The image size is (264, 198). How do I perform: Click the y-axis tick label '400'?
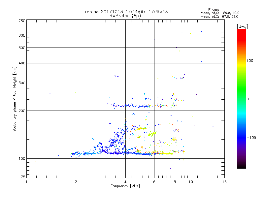[x=22, y=63]
